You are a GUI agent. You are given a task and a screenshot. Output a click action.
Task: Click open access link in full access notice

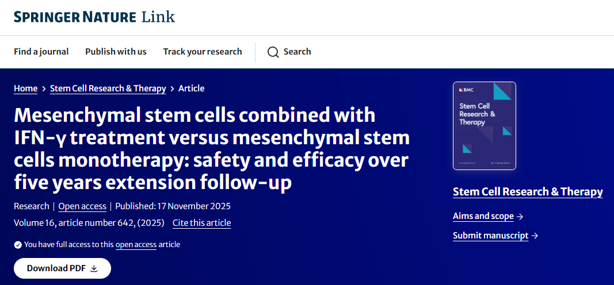pos(136,245)
